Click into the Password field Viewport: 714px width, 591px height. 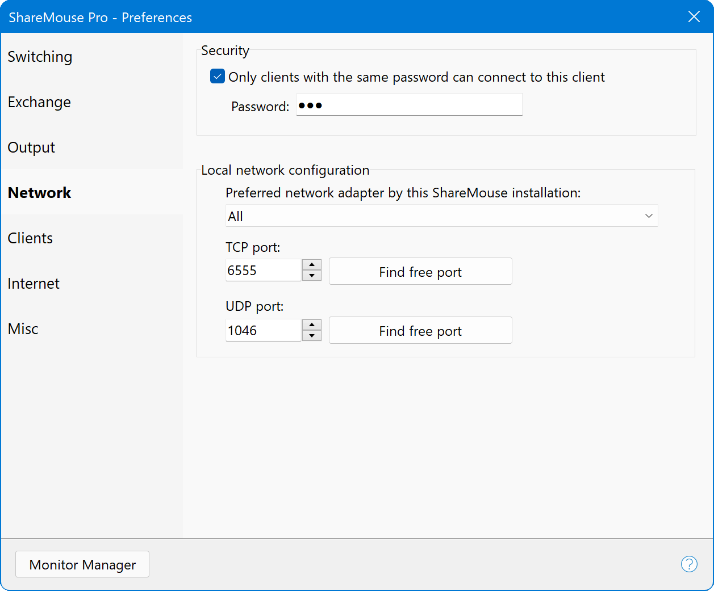click(410, 105)
